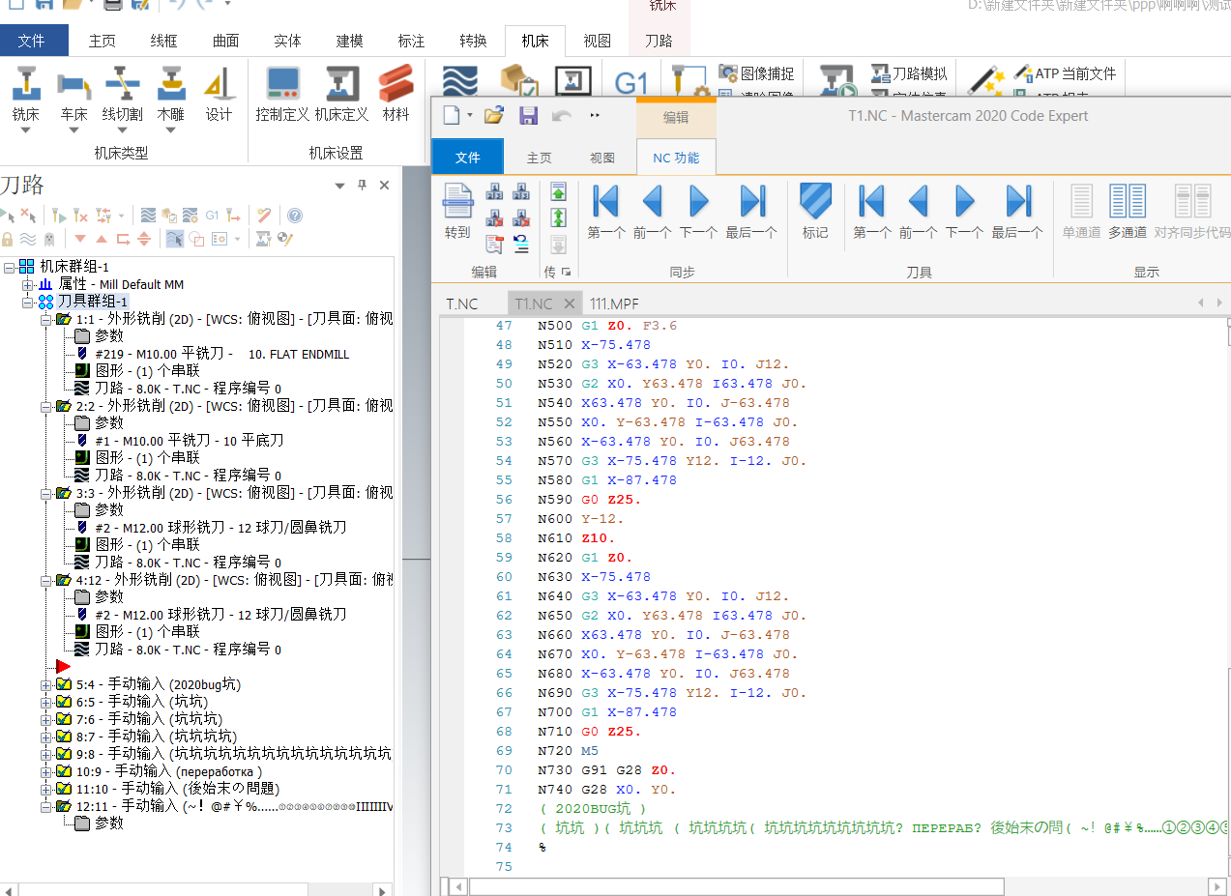The image size is (1231, 896).
Task: Select the 线切割 wire EDM icon
Action: 122,85
